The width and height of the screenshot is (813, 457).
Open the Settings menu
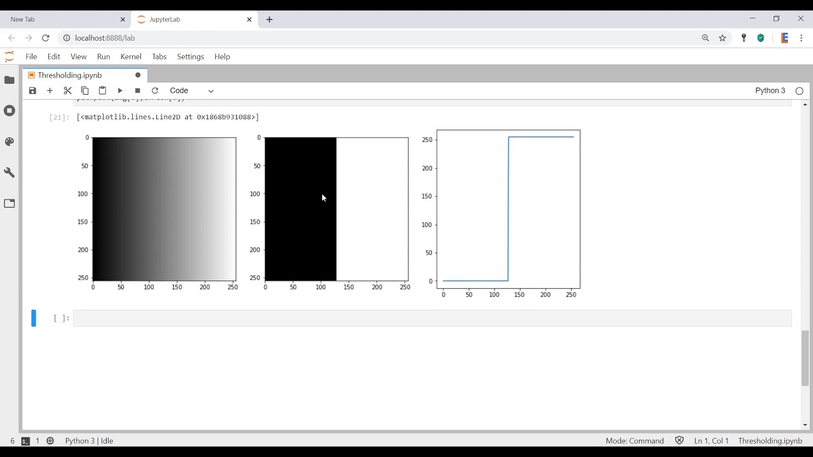(x=191, y=56)
